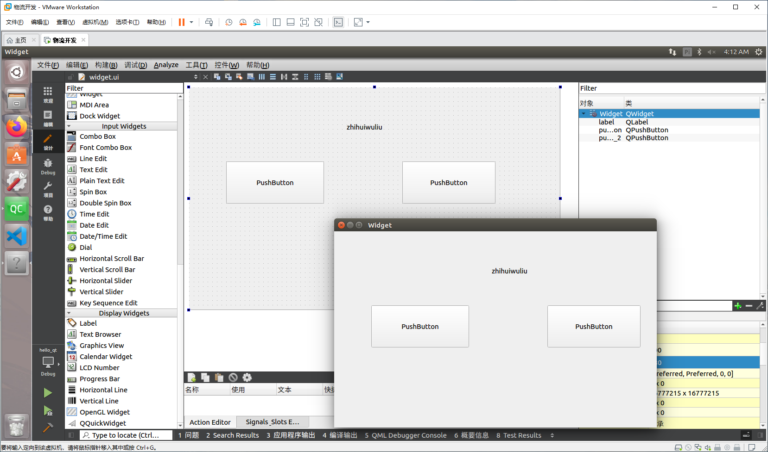The height and width of the screenshot is (452, 768).
Task: Launch Firefox from the Ubuntu dock
Action: (16, 126)
